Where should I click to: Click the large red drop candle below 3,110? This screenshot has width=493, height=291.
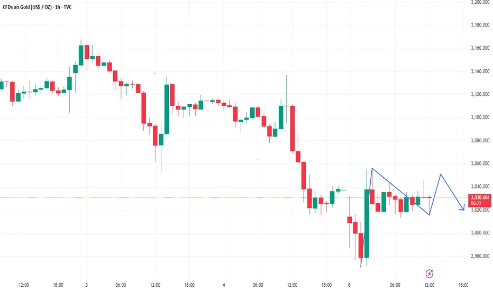[293, 129]
